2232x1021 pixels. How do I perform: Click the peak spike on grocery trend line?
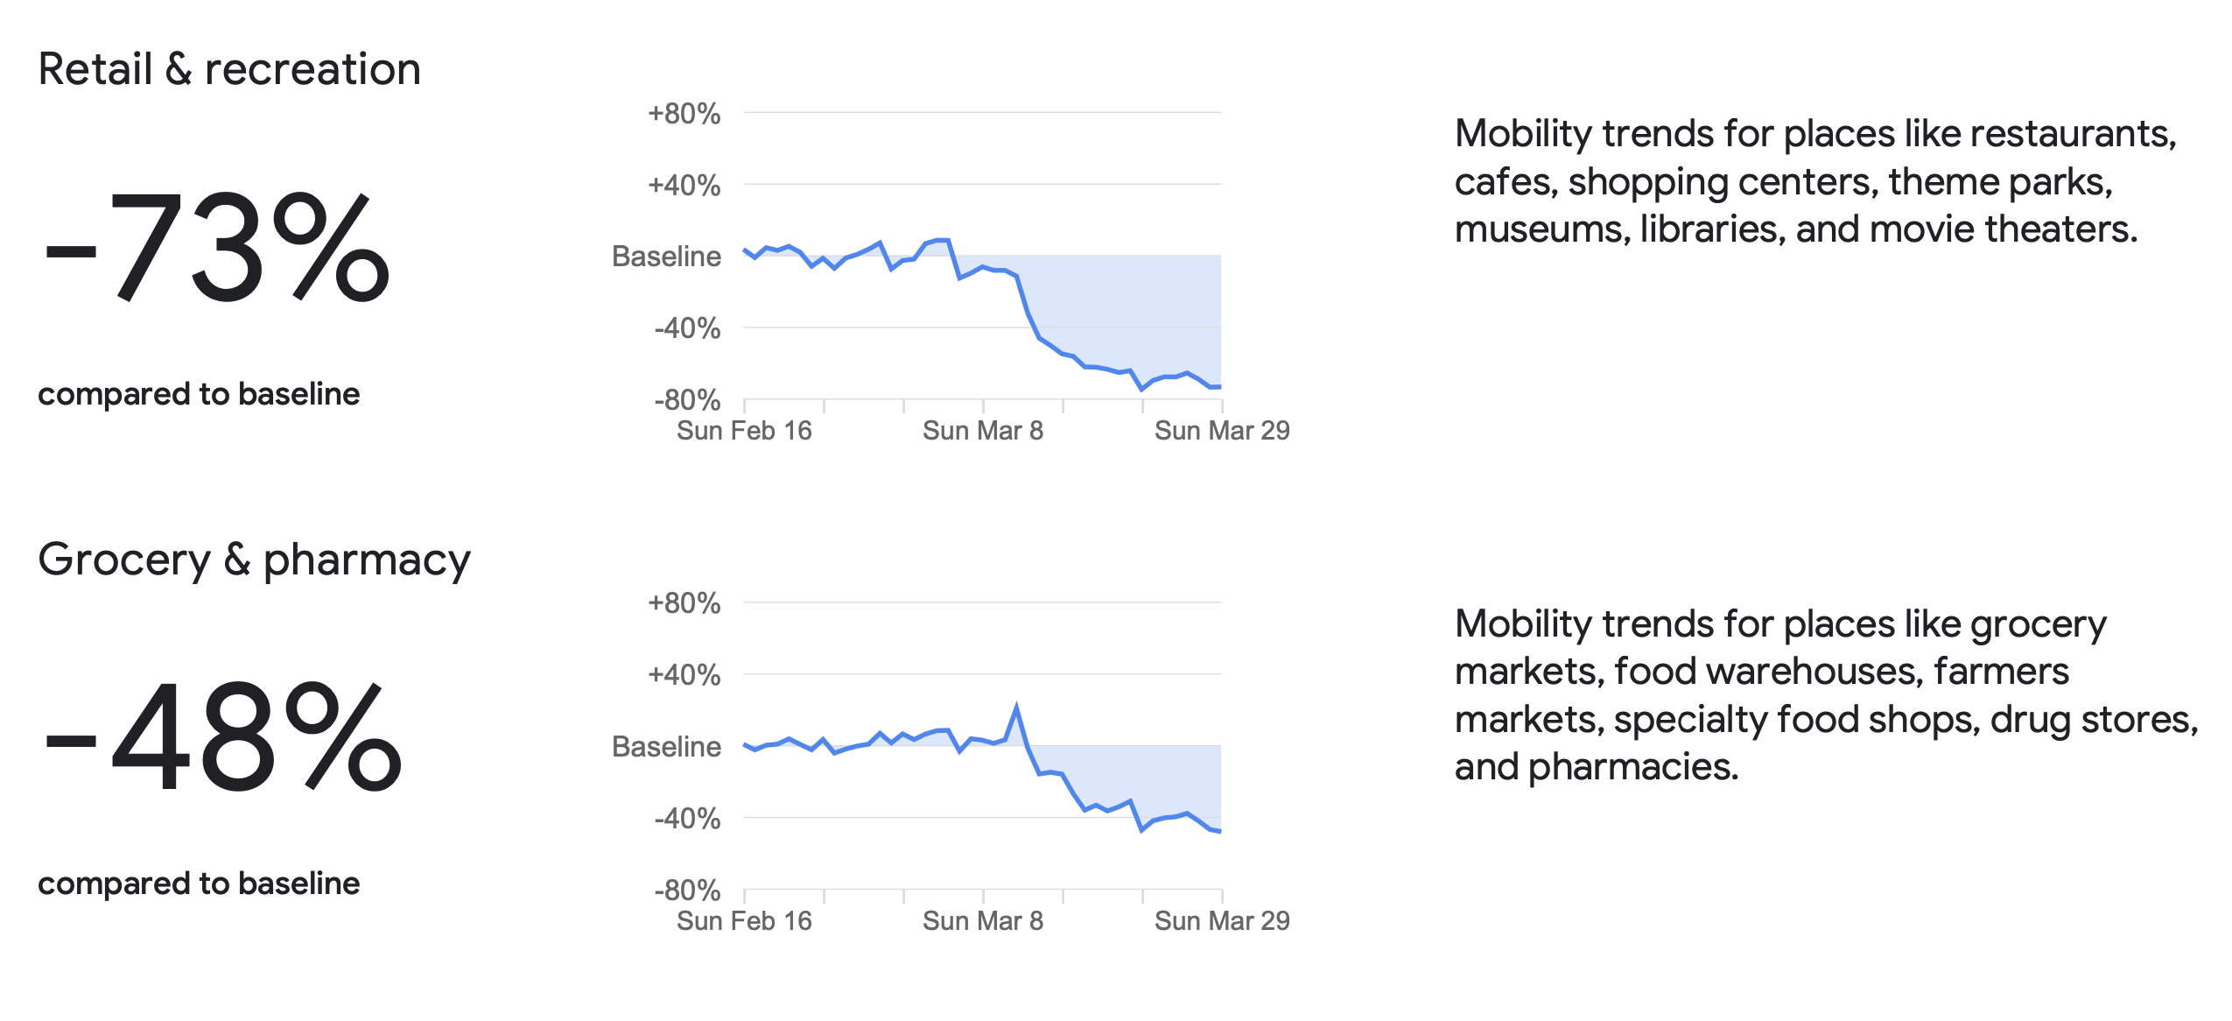[x=1016, y=706]
